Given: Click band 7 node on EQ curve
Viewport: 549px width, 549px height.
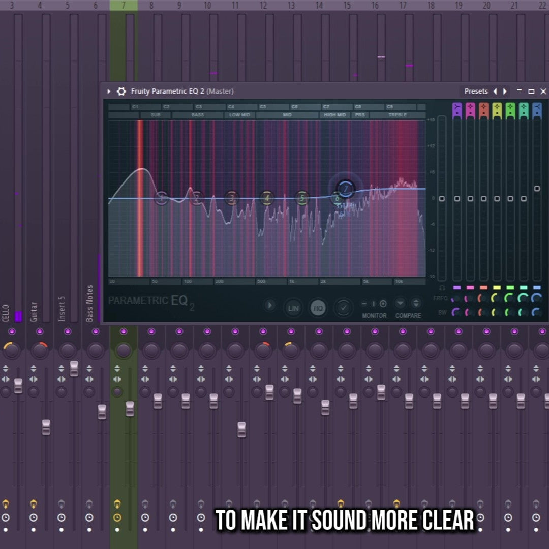Looking at the screenshot, I should [346, 190].
